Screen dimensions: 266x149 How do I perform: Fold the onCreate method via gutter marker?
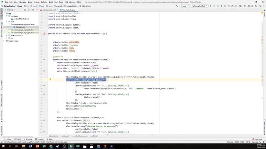coord(48,60)
